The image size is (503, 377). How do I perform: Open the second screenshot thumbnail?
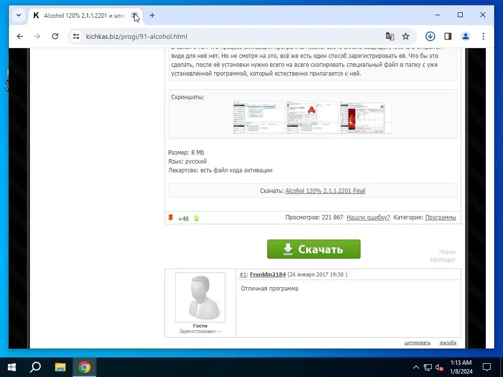[x=312, y=117]
